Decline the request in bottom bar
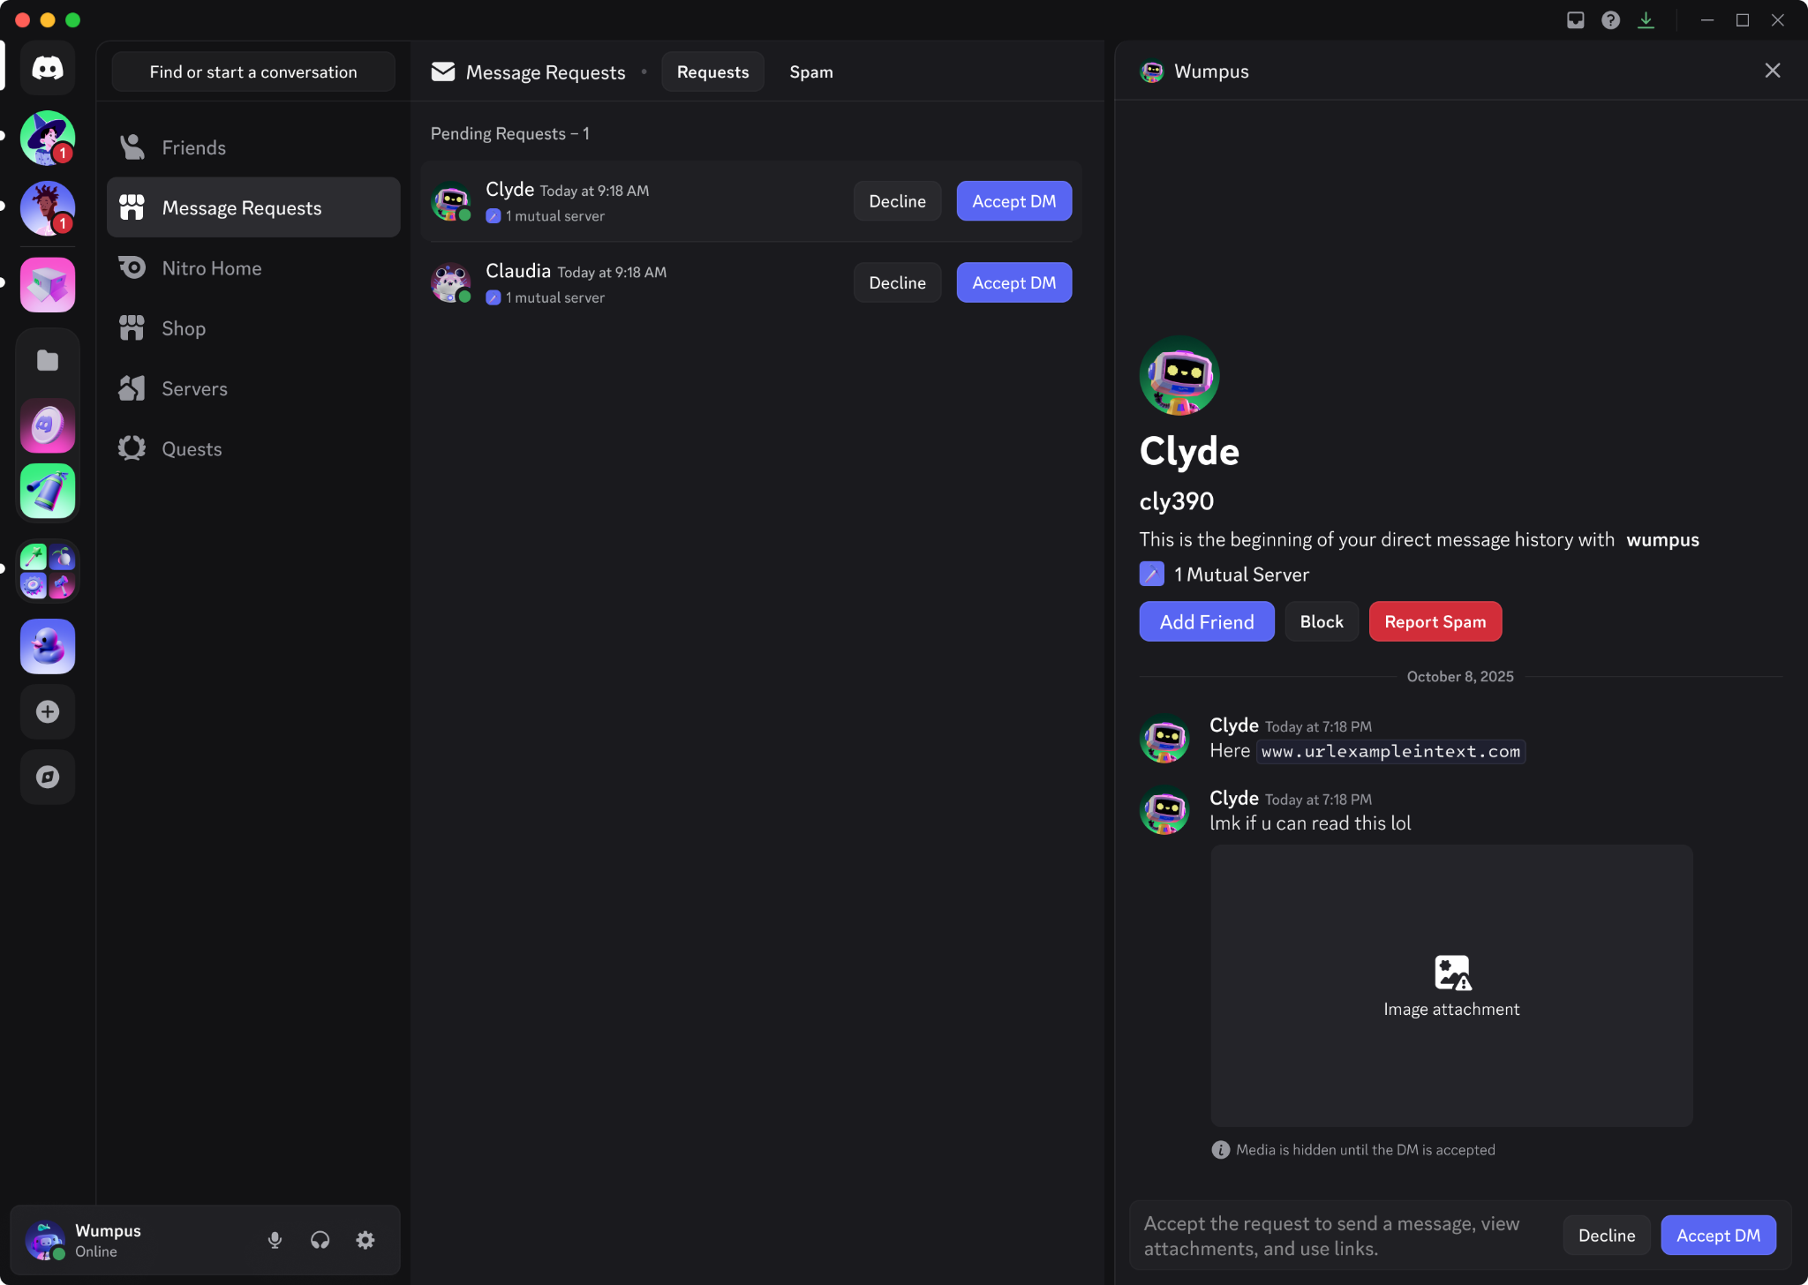 1607,1236
